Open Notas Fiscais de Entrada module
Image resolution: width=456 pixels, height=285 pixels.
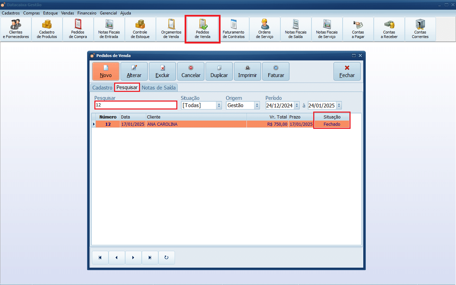(109, 29)
